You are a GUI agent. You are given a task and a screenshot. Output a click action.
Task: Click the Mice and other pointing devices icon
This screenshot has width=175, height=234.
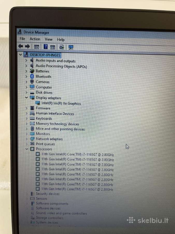[32, 128]
